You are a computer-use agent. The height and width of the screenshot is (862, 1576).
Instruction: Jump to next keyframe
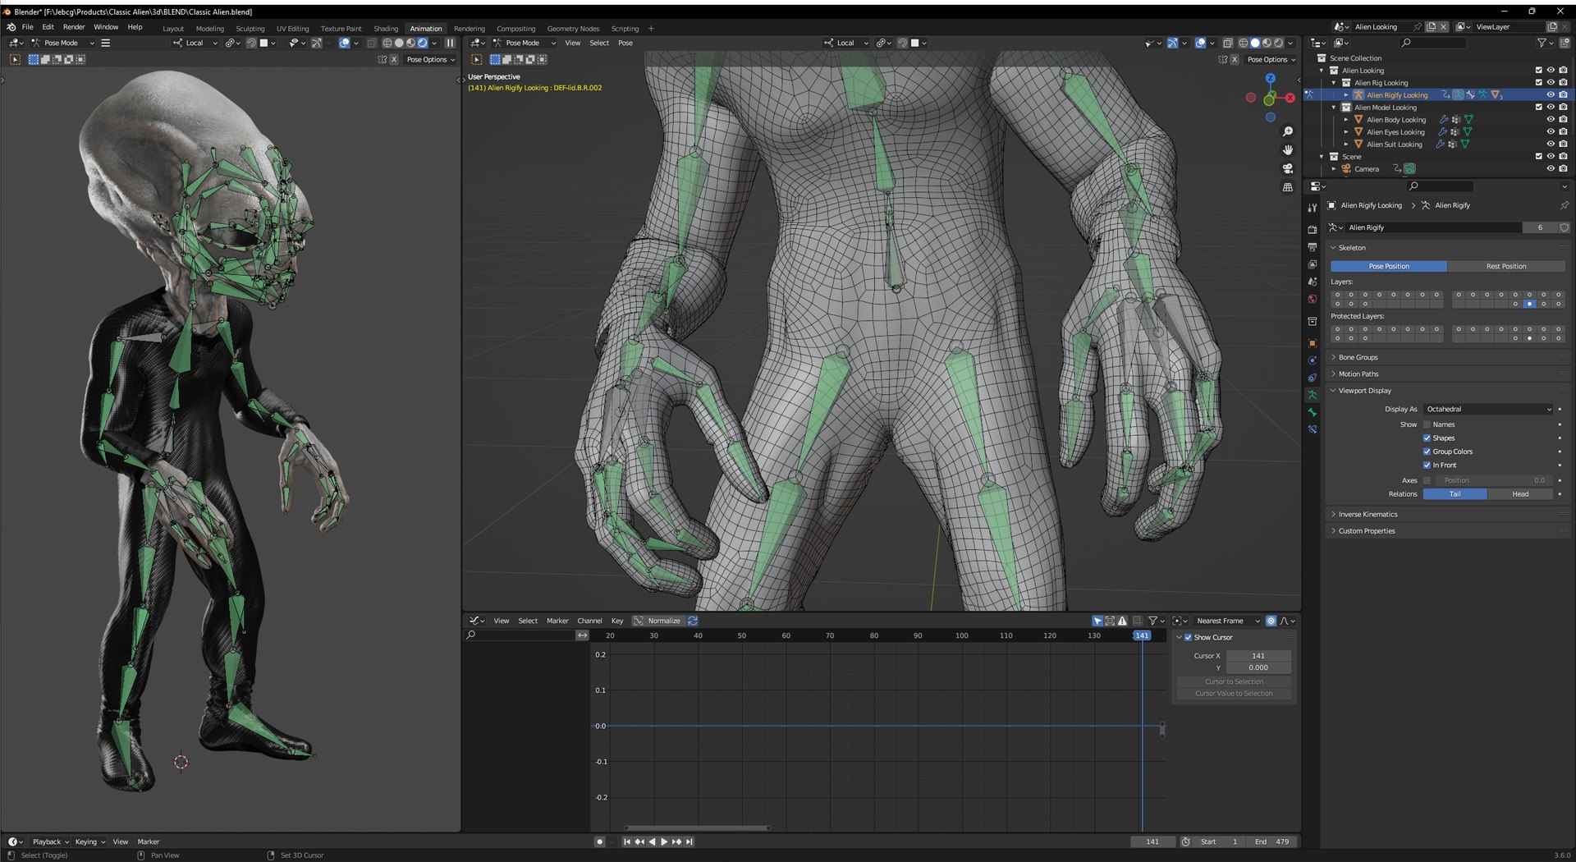click(x=677, y=841)
